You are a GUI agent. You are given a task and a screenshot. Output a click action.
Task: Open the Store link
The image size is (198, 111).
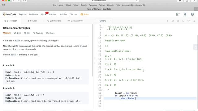pos(84,14)
